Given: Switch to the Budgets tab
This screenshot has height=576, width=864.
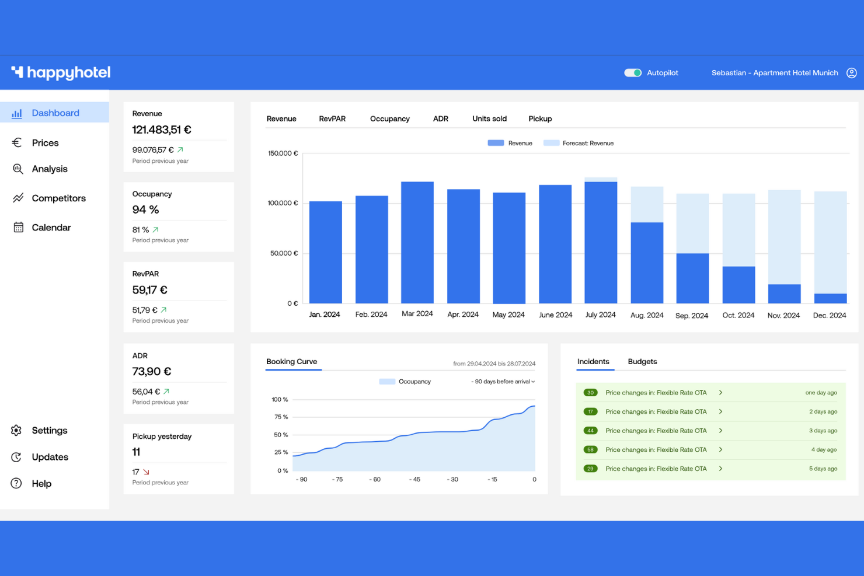Looking at the screenshot, I should tap(642, 361).
